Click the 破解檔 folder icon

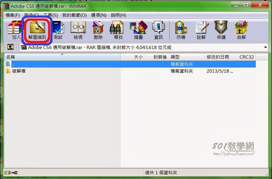pos(8,71)
